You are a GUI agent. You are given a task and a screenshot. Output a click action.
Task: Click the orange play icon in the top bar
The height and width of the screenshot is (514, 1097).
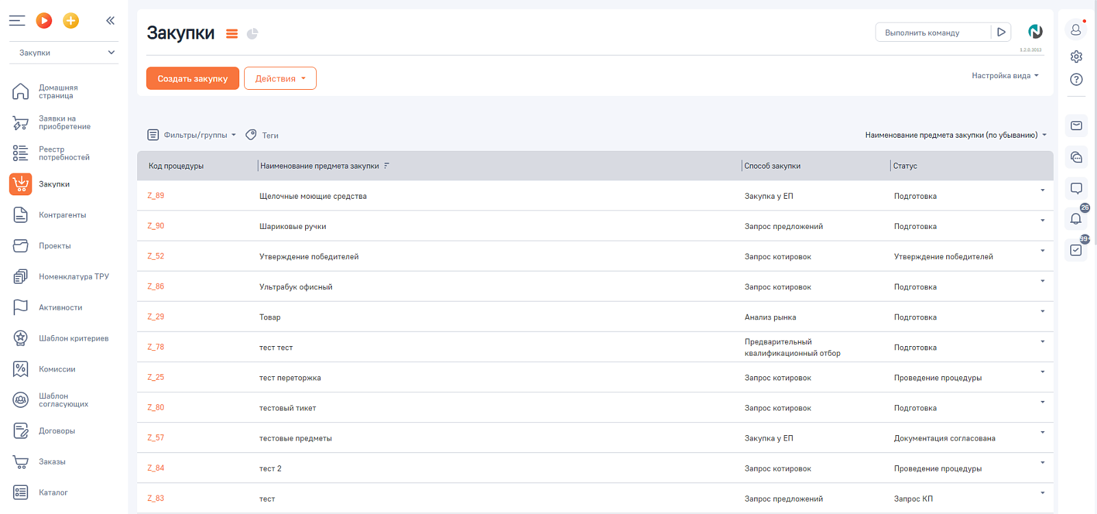pyautogui.click(x=44, y=21)
